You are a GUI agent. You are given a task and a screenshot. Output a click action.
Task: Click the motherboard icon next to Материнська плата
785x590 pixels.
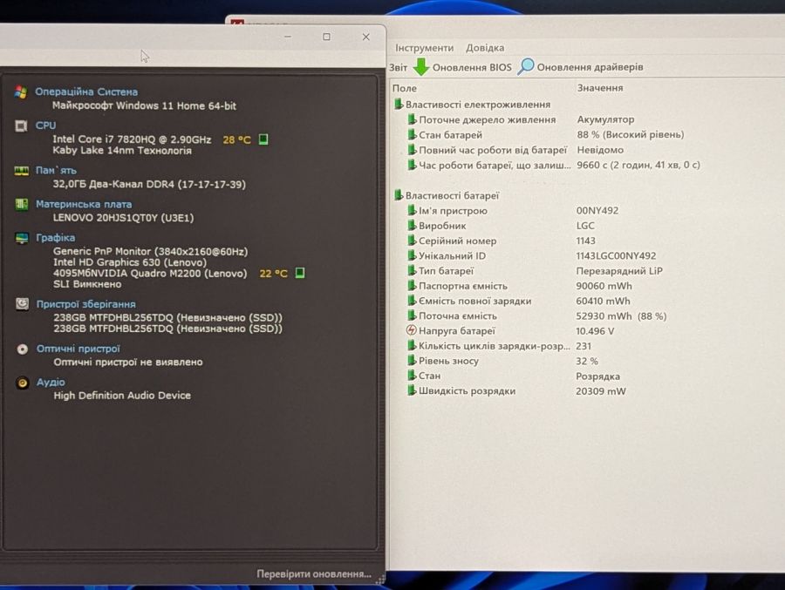(22, 204)
